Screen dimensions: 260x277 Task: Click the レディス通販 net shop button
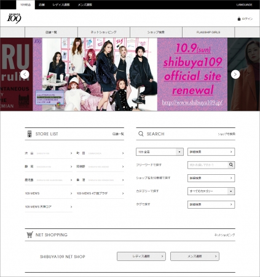141,256
